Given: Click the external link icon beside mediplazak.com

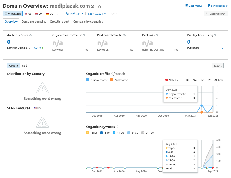Looking at the screenshot, I should [93, 6].
